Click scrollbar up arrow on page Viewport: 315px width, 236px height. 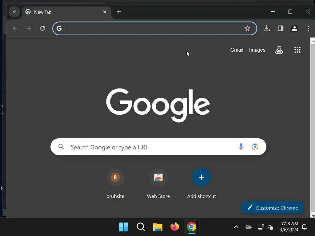[313, 41]
